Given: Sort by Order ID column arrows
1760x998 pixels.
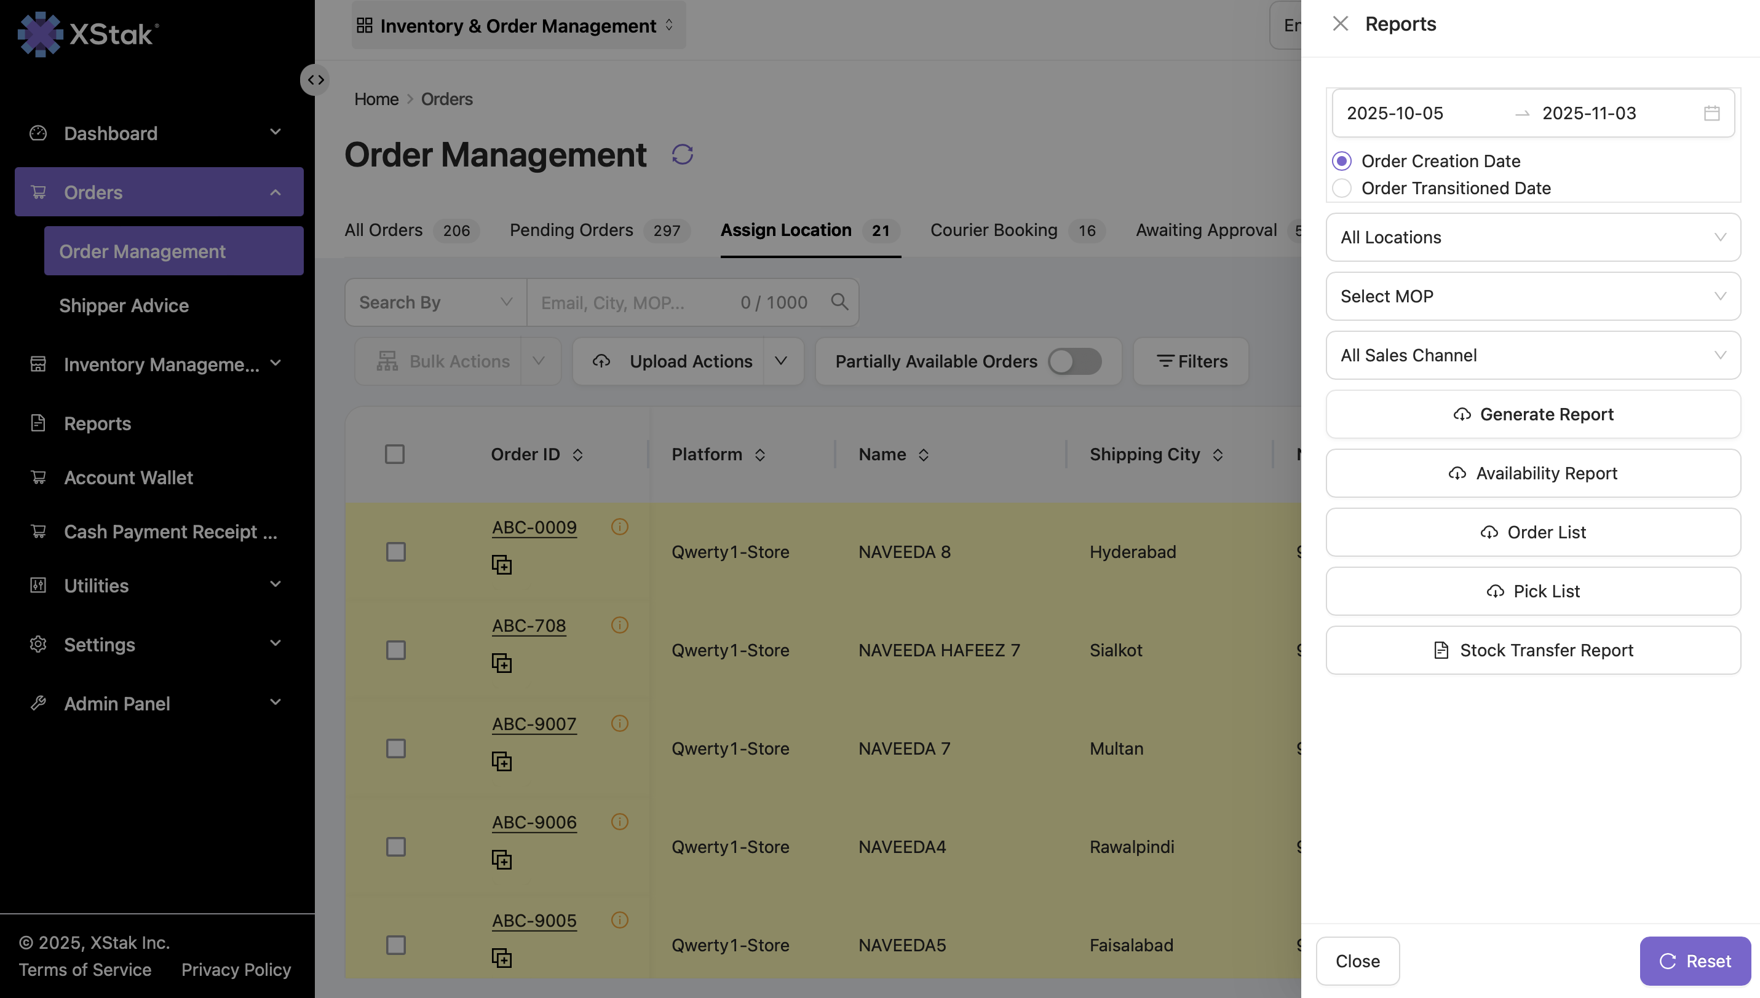Looking at the screenshot, I should 577,455.
